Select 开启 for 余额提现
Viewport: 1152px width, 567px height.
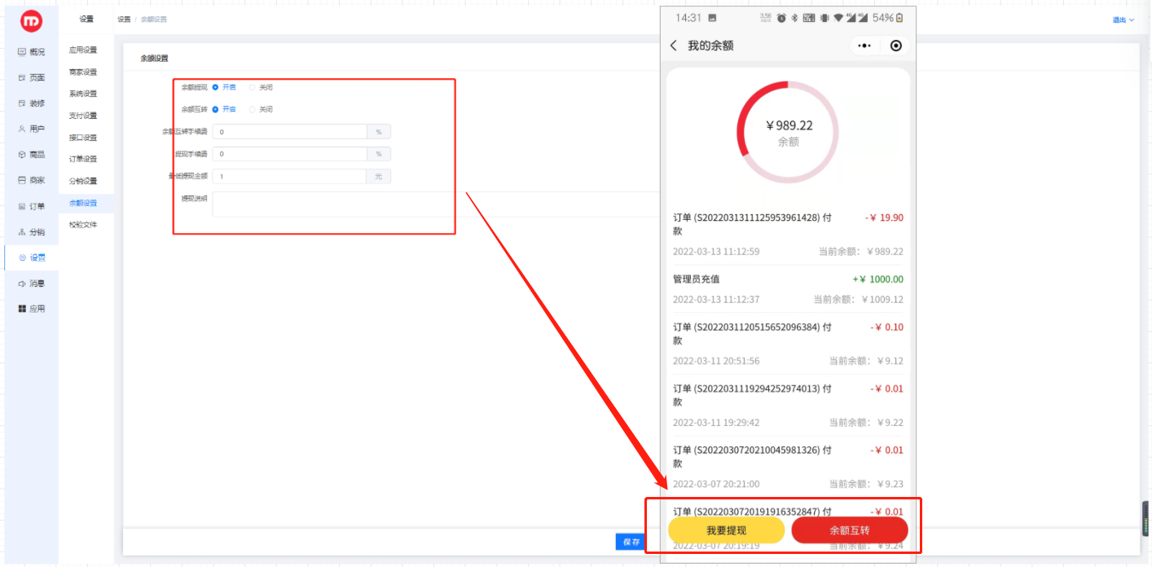[224, 87]
